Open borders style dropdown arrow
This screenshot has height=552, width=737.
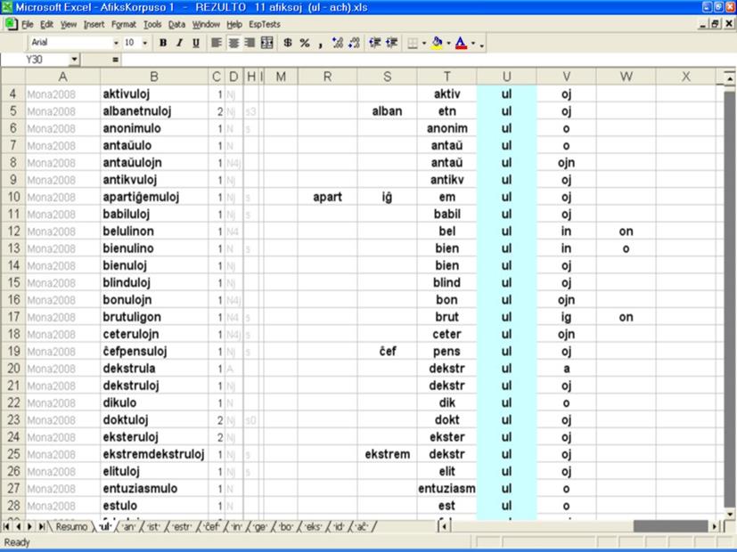click(424, 44)
